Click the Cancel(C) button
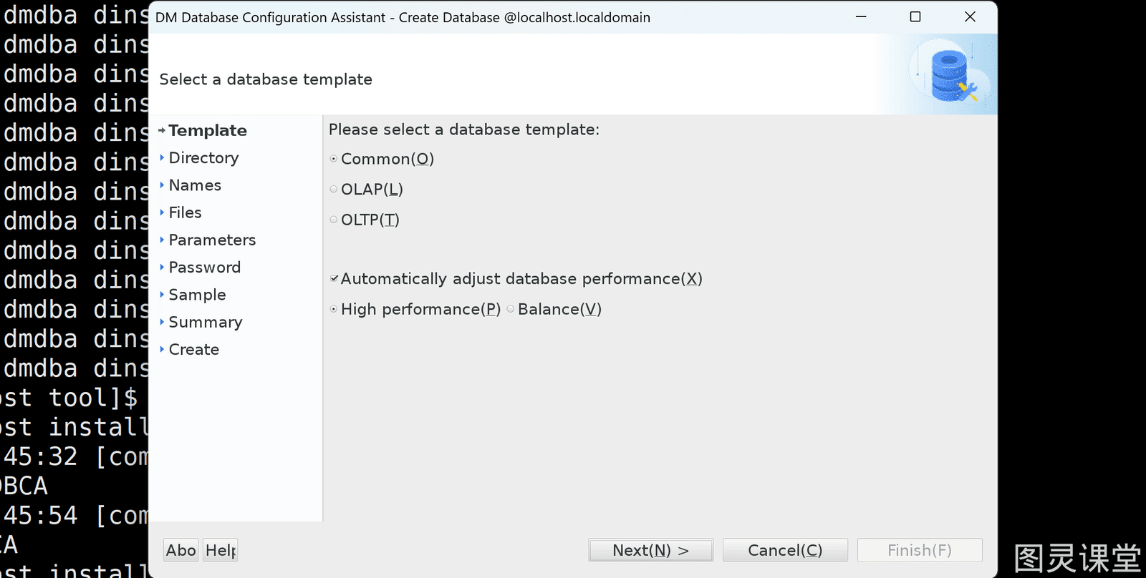Image resolution: width=1146 pixels, height=578 pixels. pyautogui.click(x=785, y=550)
